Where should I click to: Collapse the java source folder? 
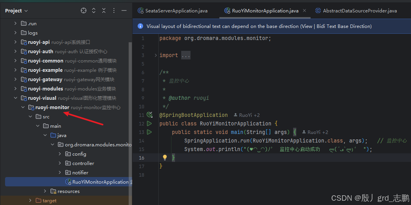point(45,136)
